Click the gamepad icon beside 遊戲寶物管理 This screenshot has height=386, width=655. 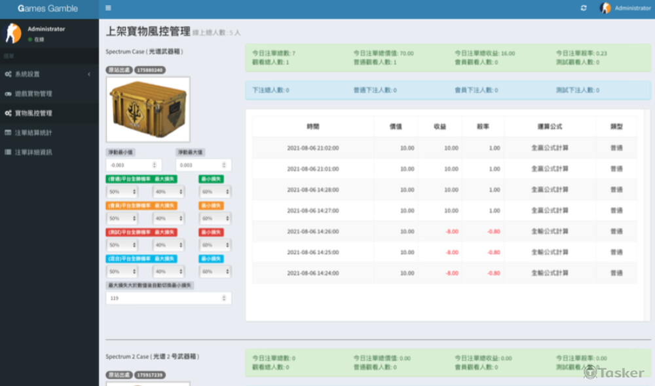tap(8, 94)
